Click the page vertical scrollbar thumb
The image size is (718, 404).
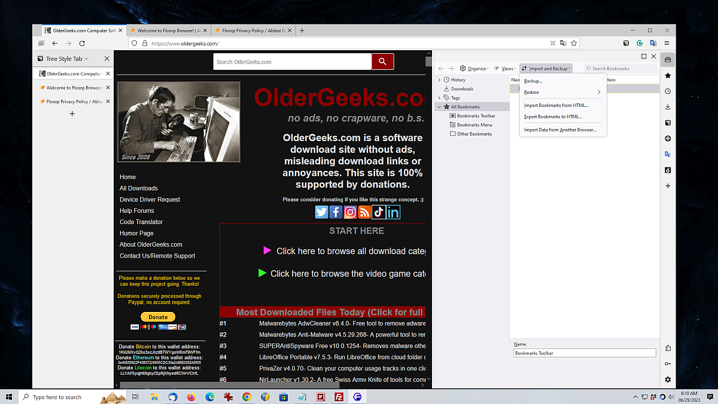428,62
